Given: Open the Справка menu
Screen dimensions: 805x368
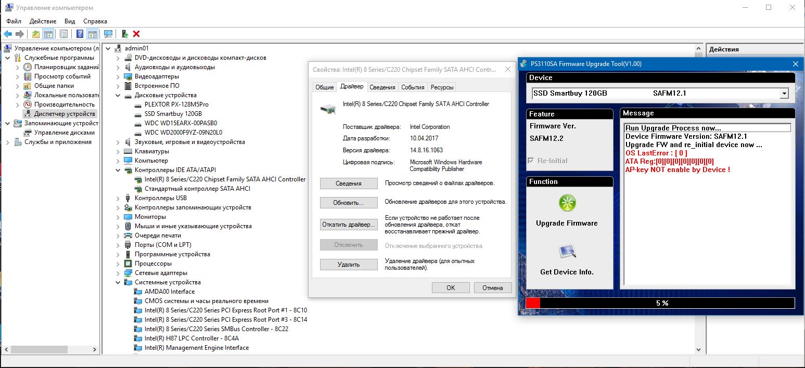Looking at the screenshot, I should coord(95,21).
